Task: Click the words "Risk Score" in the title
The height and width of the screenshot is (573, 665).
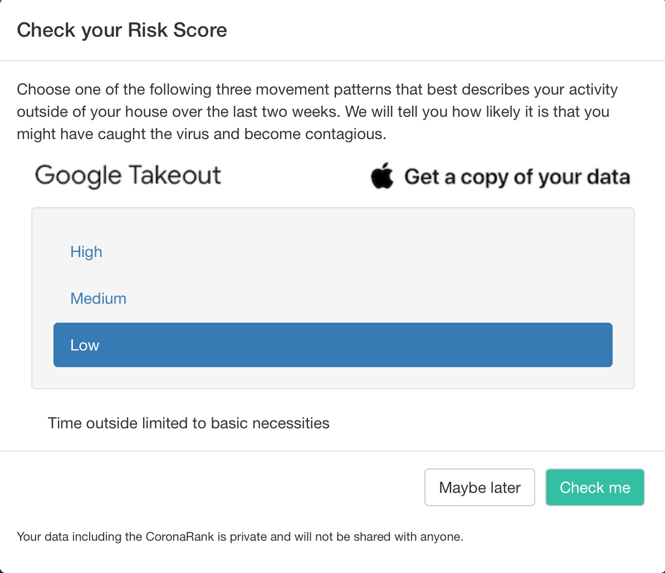Action: (177, 30)
